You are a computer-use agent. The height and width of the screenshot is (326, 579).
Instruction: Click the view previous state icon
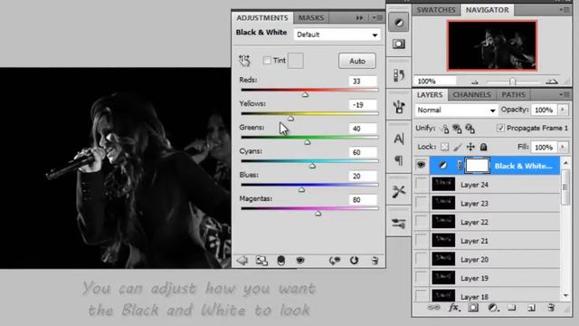pyautogui.click(x=335, y=261)
